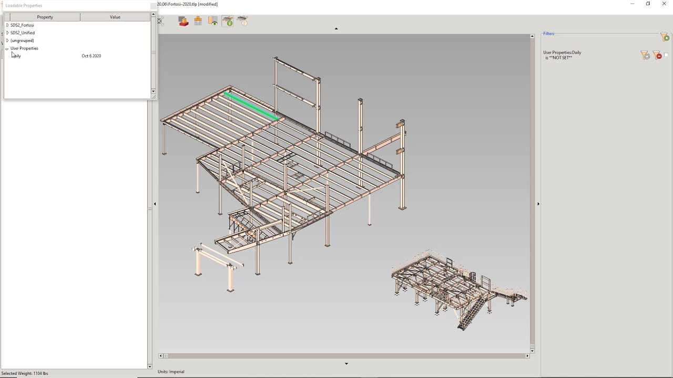Click the crossed-arrows fit view icon
This screenshot has height=378, width=673.
(161, 21)
